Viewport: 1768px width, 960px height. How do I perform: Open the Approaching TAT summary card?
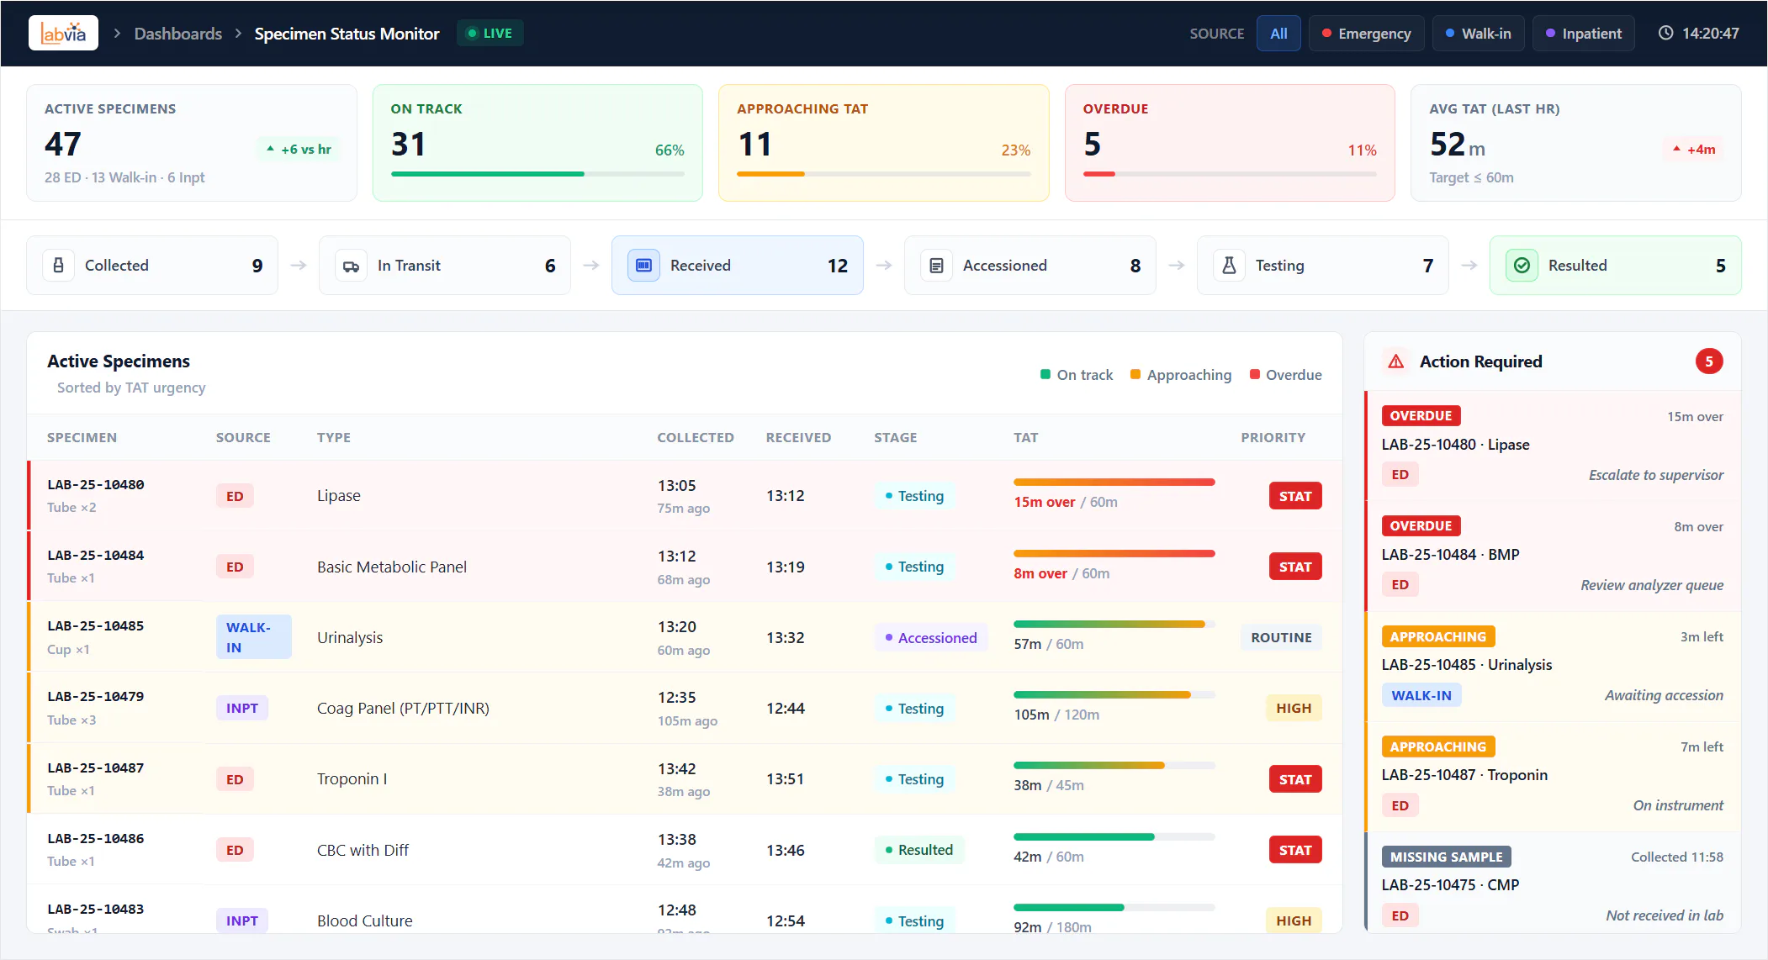point(884,143)
